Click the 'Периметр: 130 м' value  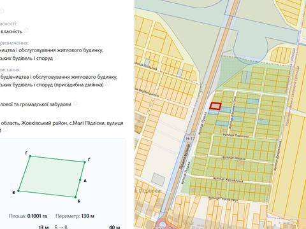75,216
